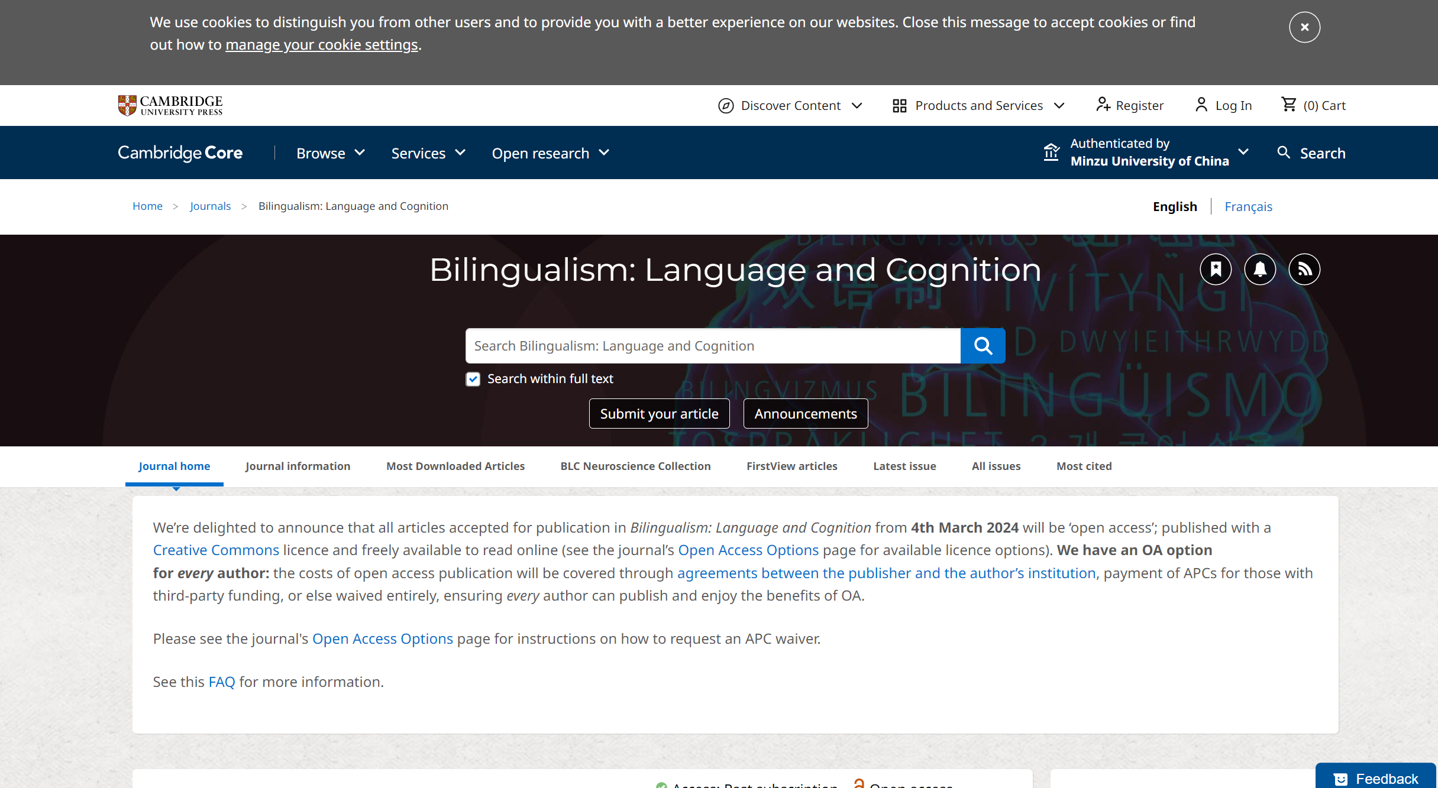Open FirstView articles tab
The height and width of the screenshot is (788, 1438).
point(791,466)
